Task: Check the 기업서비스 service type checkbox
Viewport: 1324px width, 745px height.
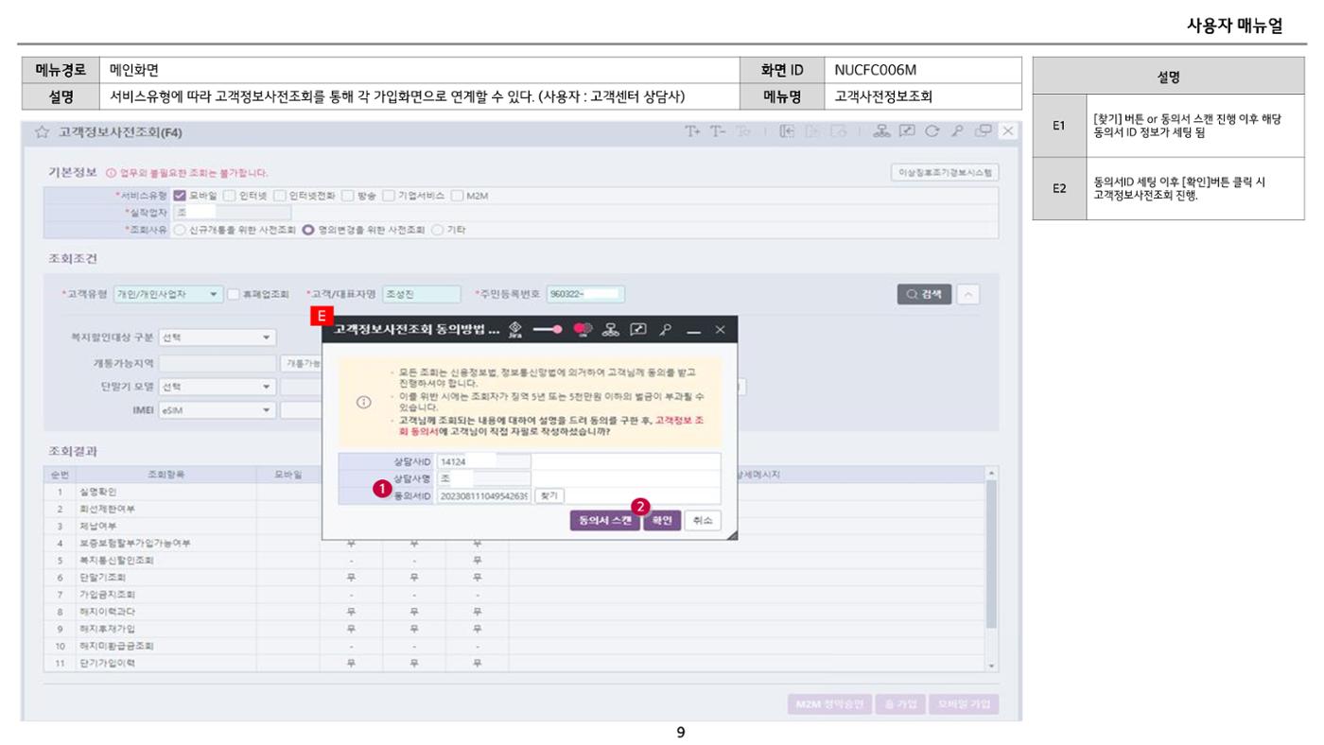Action: (x=388, y=196)
